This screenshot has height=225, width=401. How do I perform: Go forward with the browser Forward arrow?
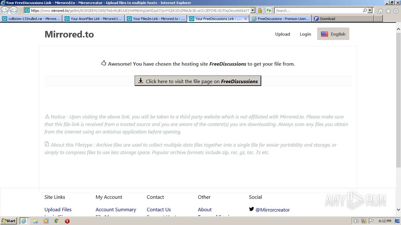coord(13,10)
